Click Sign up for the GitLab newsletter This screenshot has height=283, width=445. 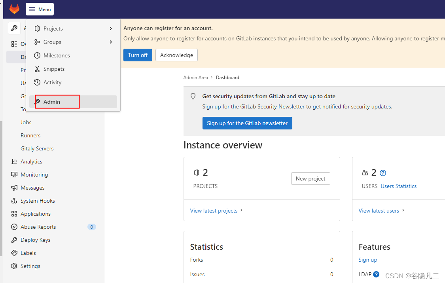[247, 123]
